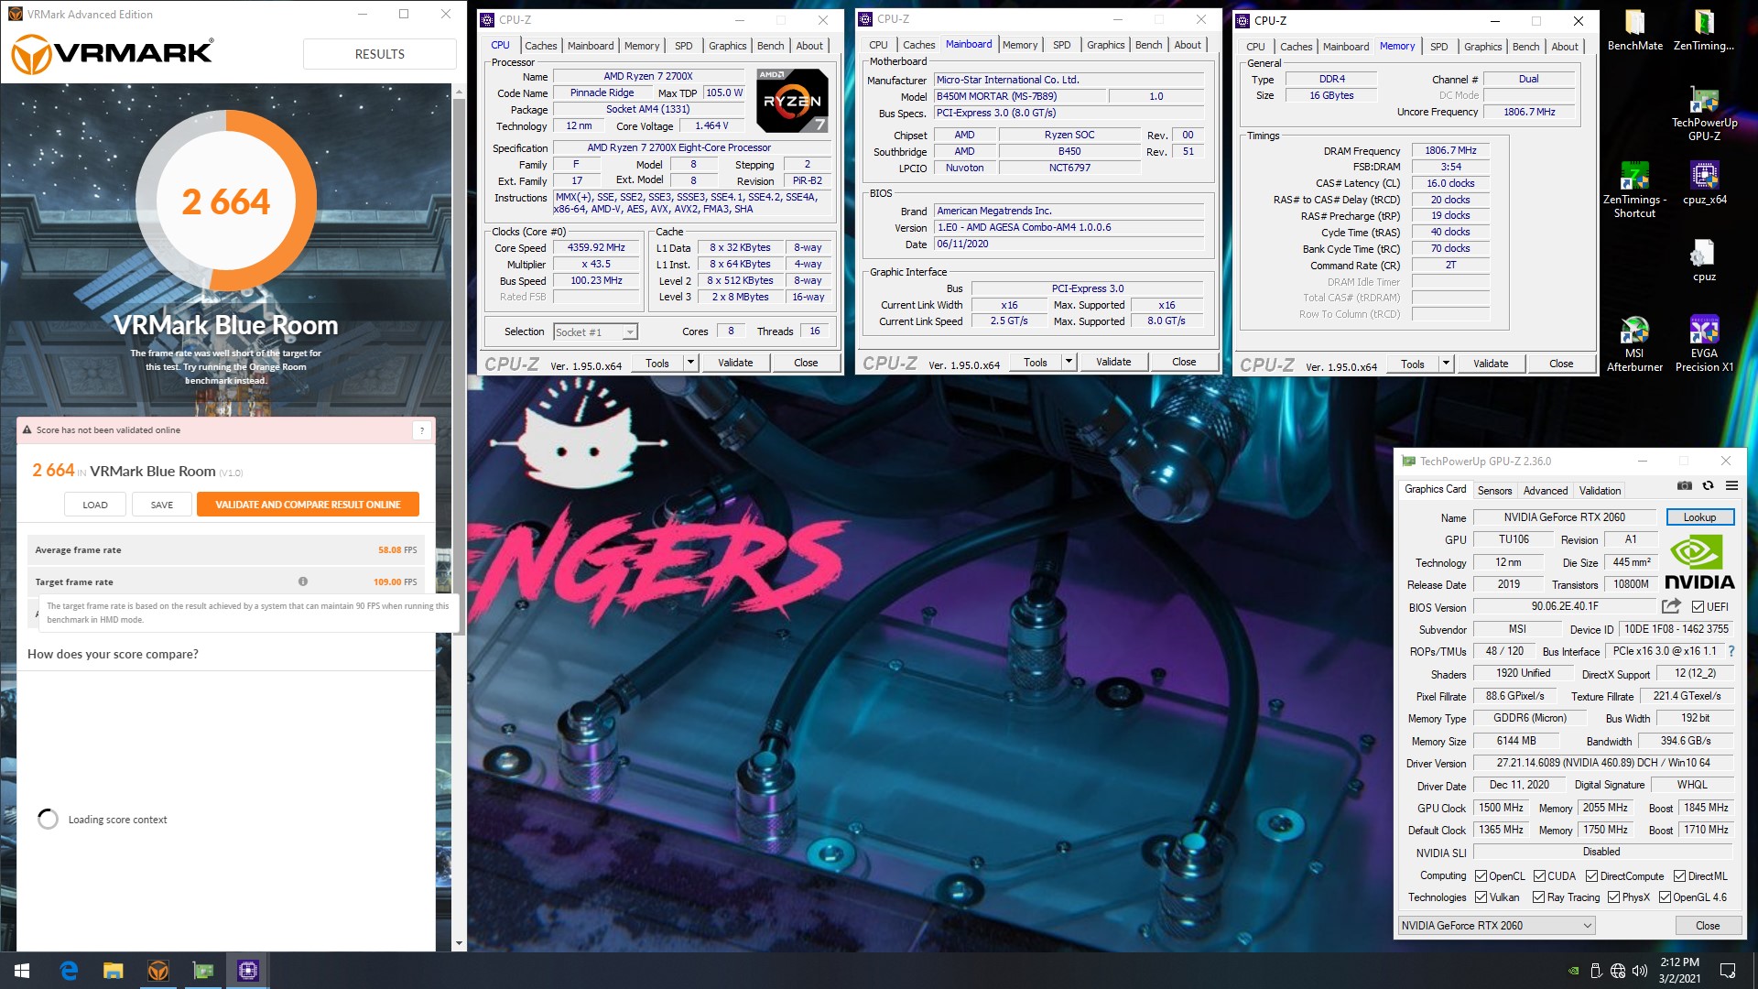Viewport: 1758px width, 989px height.
Task: Click GPU-Z refresh icon
Action: (x=1708, y=485)
